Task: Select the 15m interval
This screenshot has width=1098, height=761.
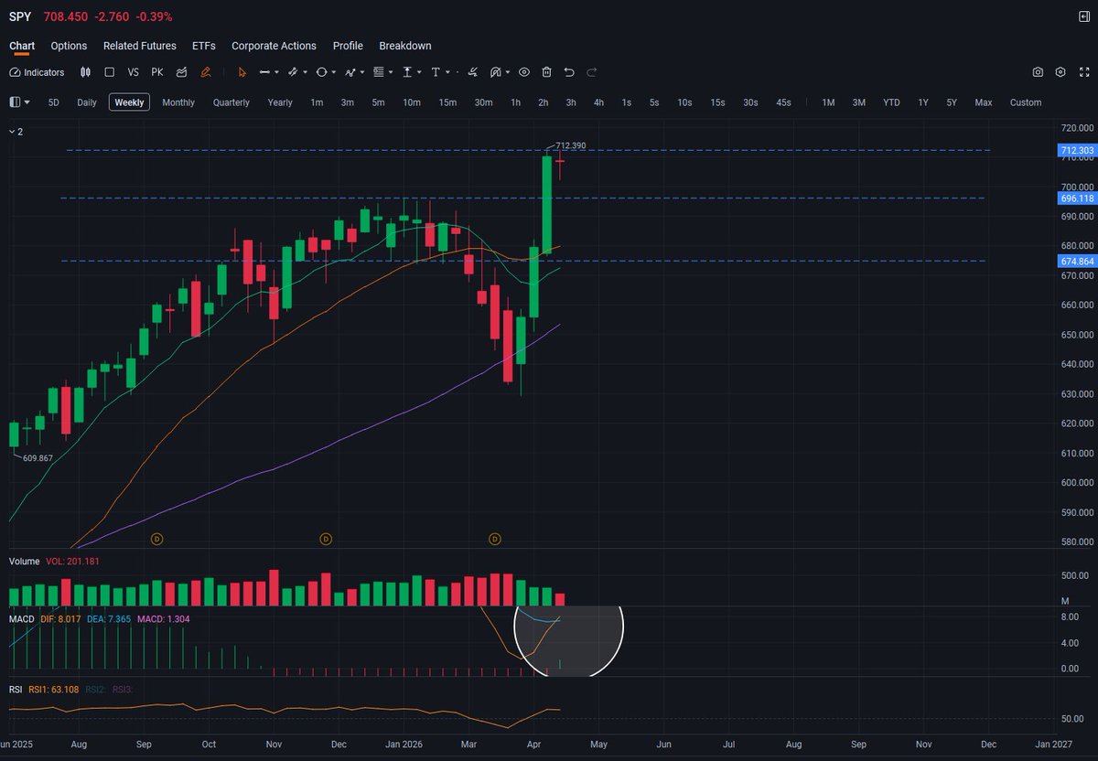Action: [447, 102]
